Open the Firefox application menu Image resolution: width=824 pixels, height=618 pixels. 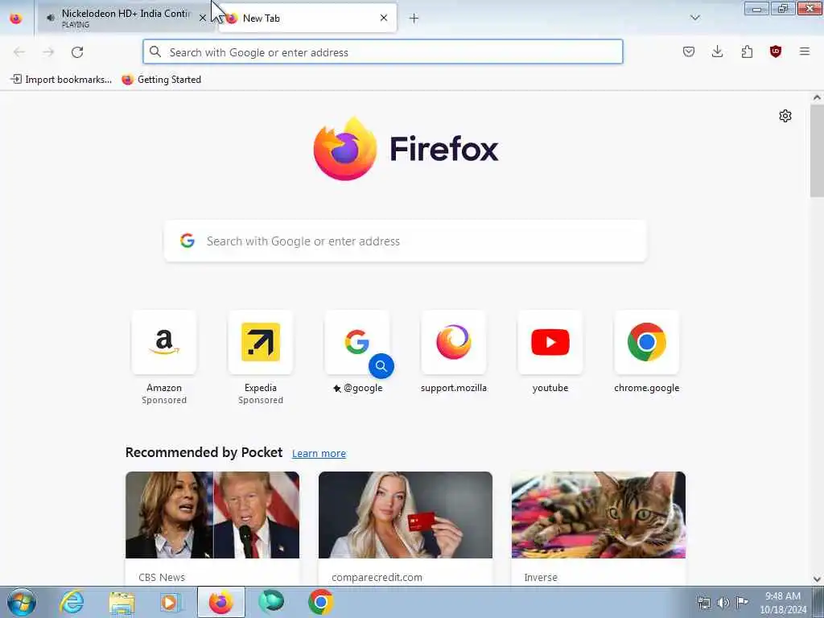click(805, 51)
